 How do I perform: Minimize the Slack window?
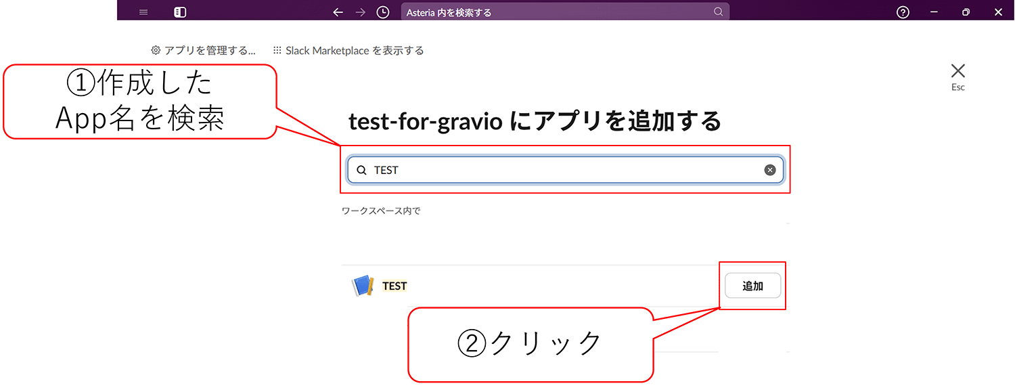click(934, 12)
